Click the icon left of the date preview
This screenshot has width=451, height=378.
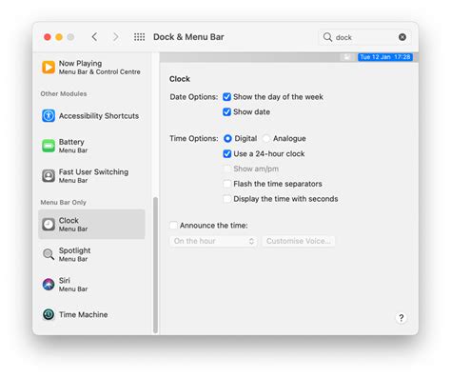click(x=347, y=57)
